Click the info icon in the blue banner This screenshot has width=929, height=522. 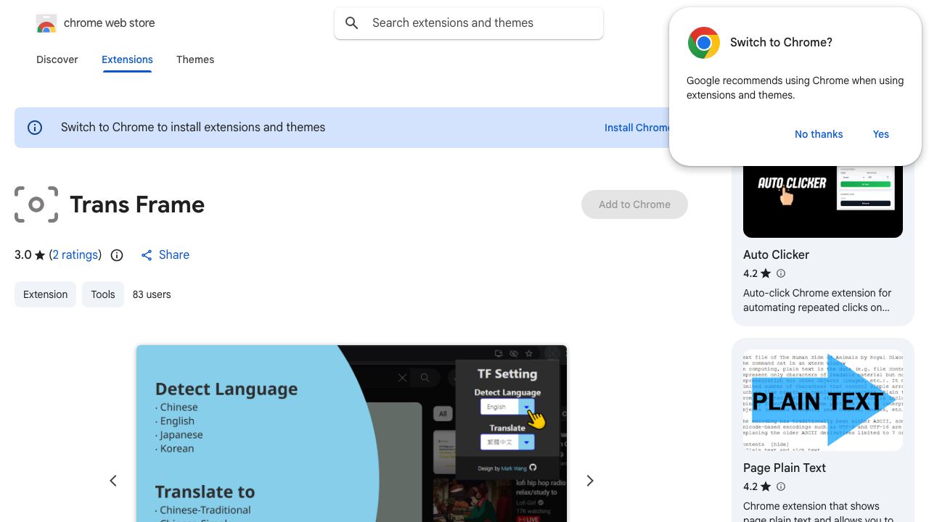(x=35, y=128)
